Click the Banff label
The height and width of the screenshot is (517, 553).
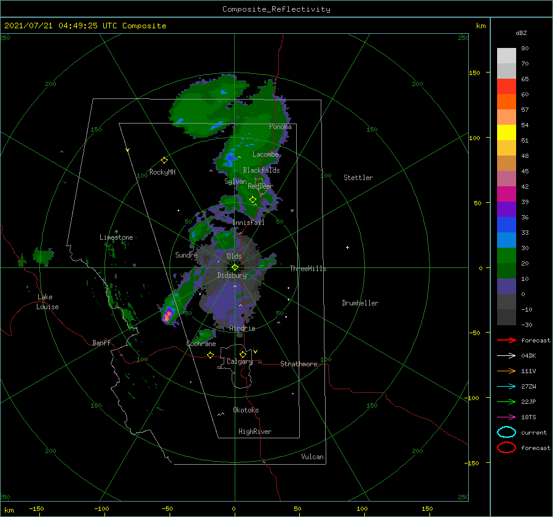point(101,342)
